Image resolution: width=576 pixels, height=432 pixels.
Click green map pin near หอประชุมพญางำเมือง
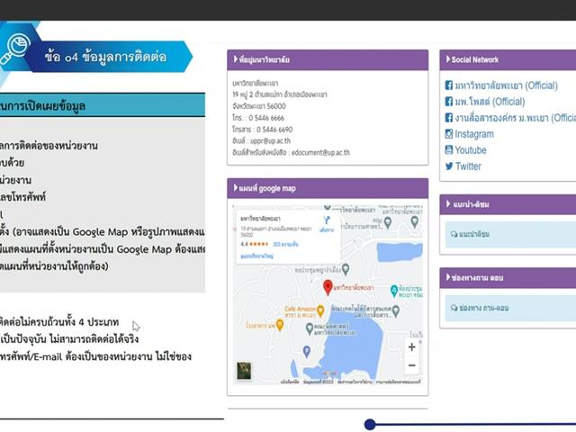[x=346, y=270]
